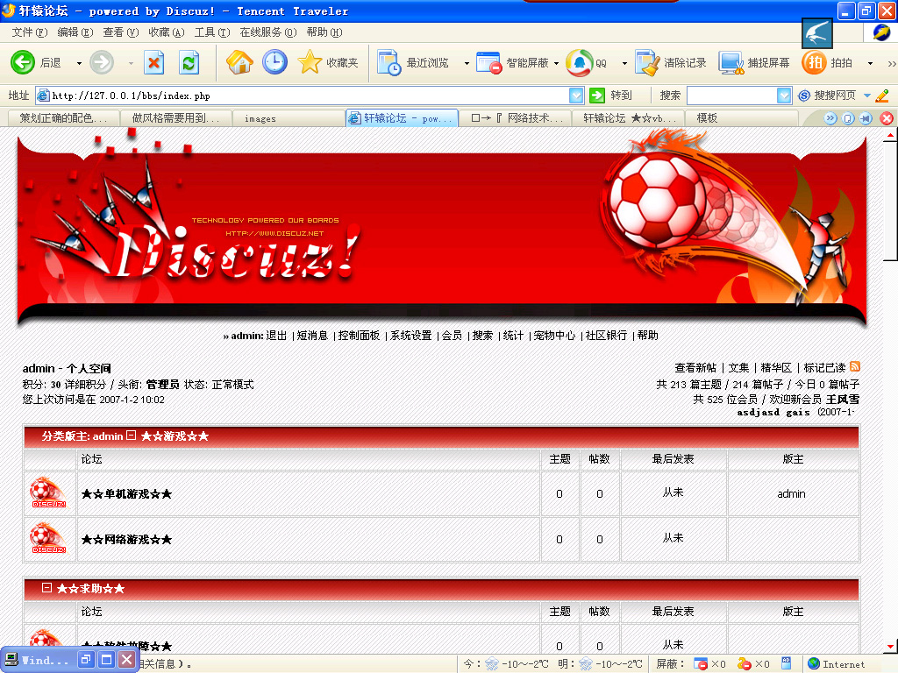Expand the search box dropdown

[784, 96]
